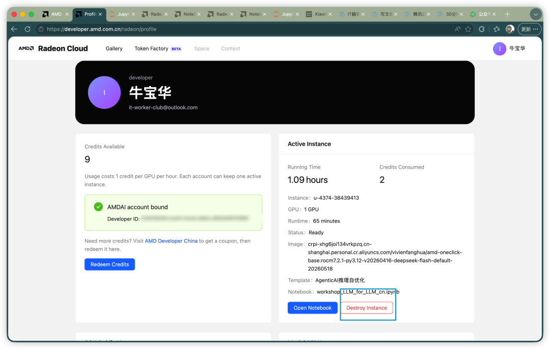
Task: Reload the page with refresh icon
Action: click(28, 29)
